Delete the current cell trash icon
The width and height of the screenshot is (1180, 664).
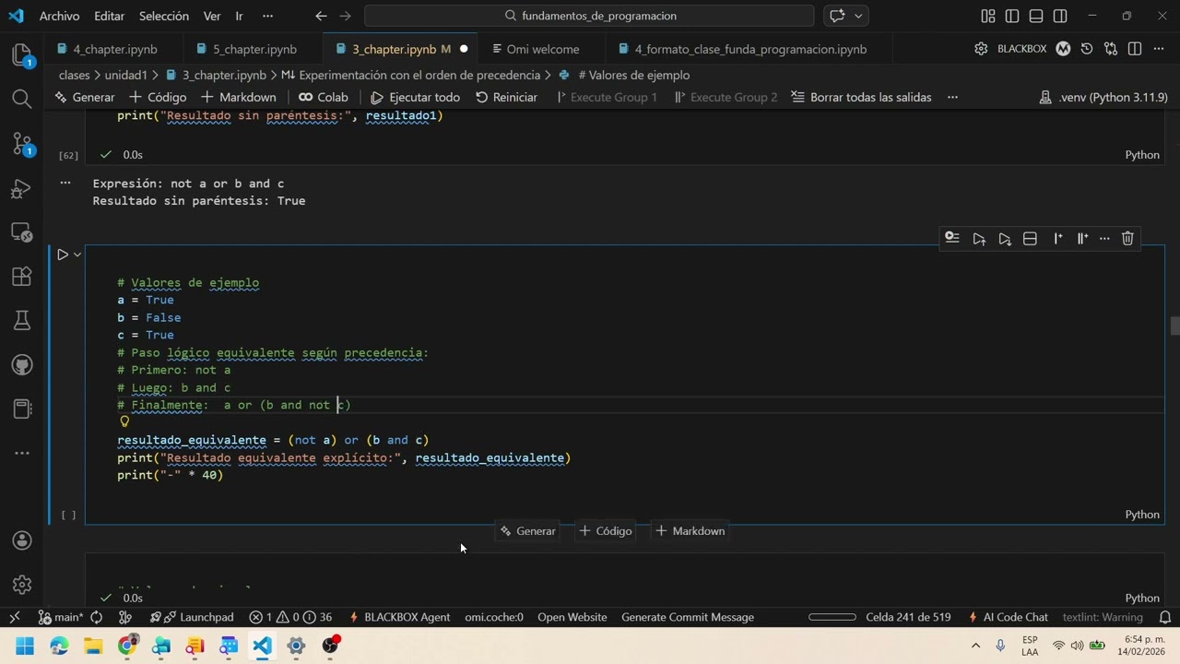1127,238
